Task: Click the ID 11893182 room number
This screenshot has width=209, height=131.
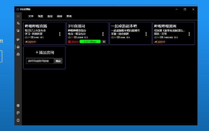Action: coord(167,37)
